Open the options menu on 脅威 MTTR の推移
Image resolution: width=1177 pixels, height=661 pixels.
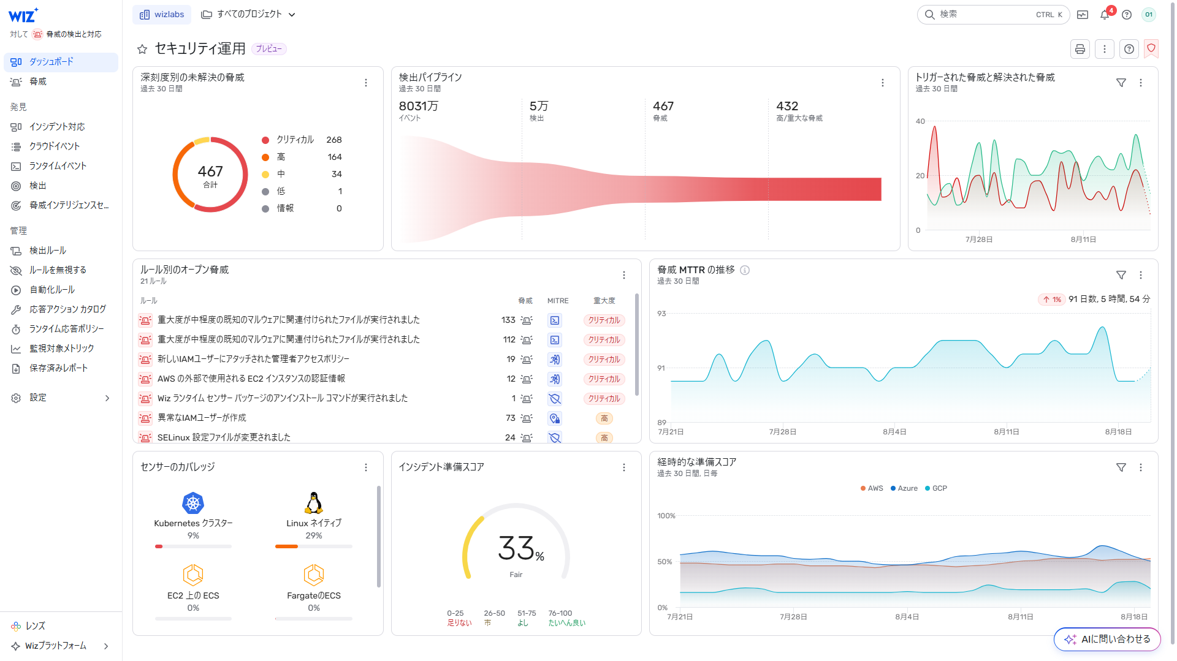pyautogui.click(x=1141, y=275)
